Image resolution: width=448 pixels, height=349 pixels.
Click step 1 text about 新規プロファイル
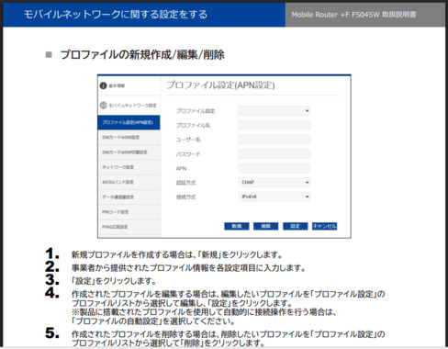point(177,254)
